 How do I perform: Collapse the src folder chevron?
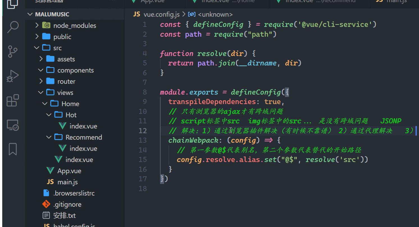37,48
